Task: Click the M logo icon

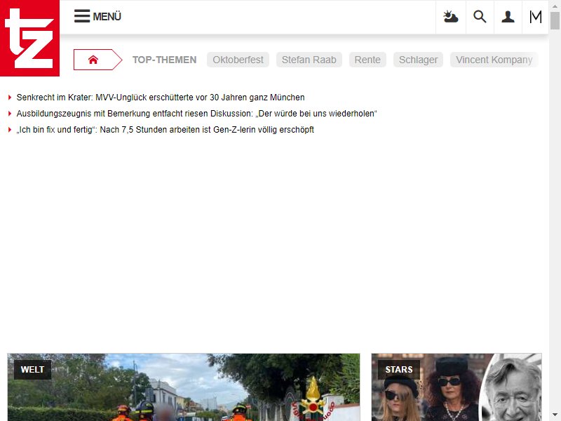Action: (x=535, y=17)
